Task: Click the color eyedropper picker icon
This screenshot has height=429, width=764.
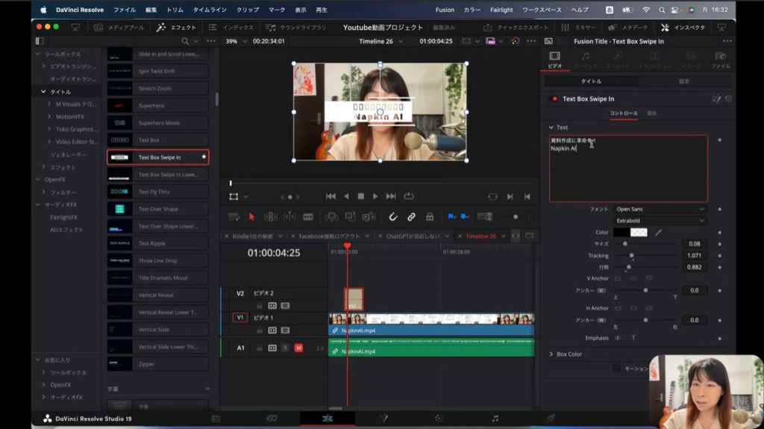Action: (x=658, y=233)
